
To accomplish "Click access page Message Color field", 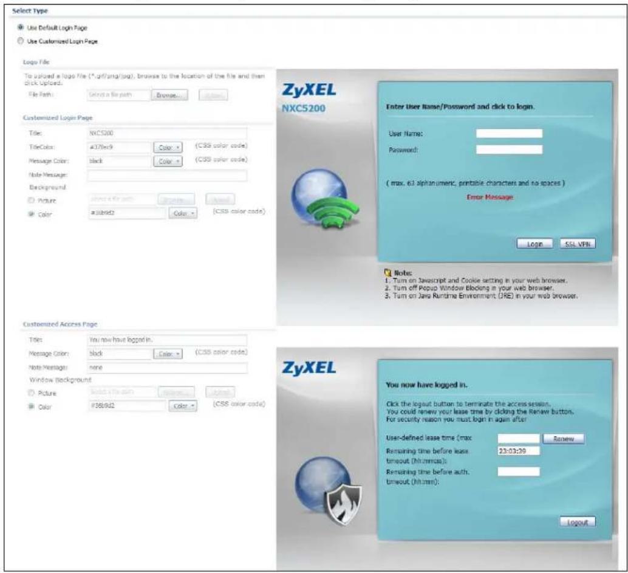I will tap(120, 354).
